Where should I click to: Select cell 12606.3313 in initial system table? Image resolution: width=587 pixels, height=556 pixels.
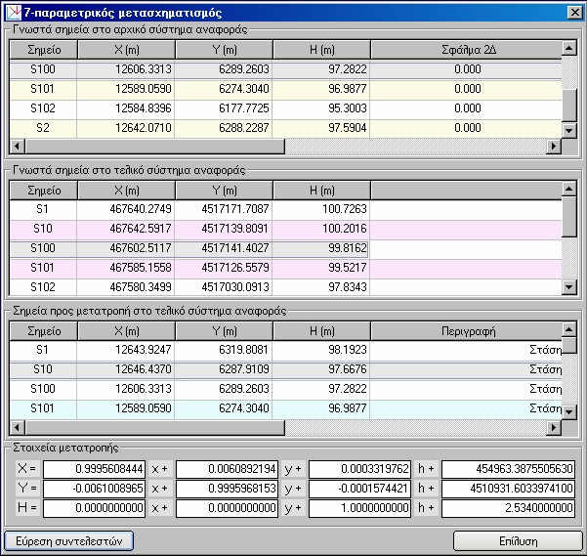pos(126,69)
